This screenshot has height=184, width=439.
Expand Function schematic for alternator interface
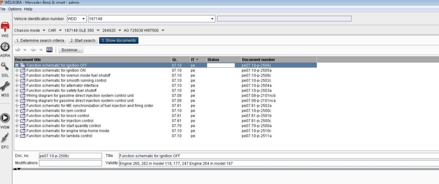(17, 85)
